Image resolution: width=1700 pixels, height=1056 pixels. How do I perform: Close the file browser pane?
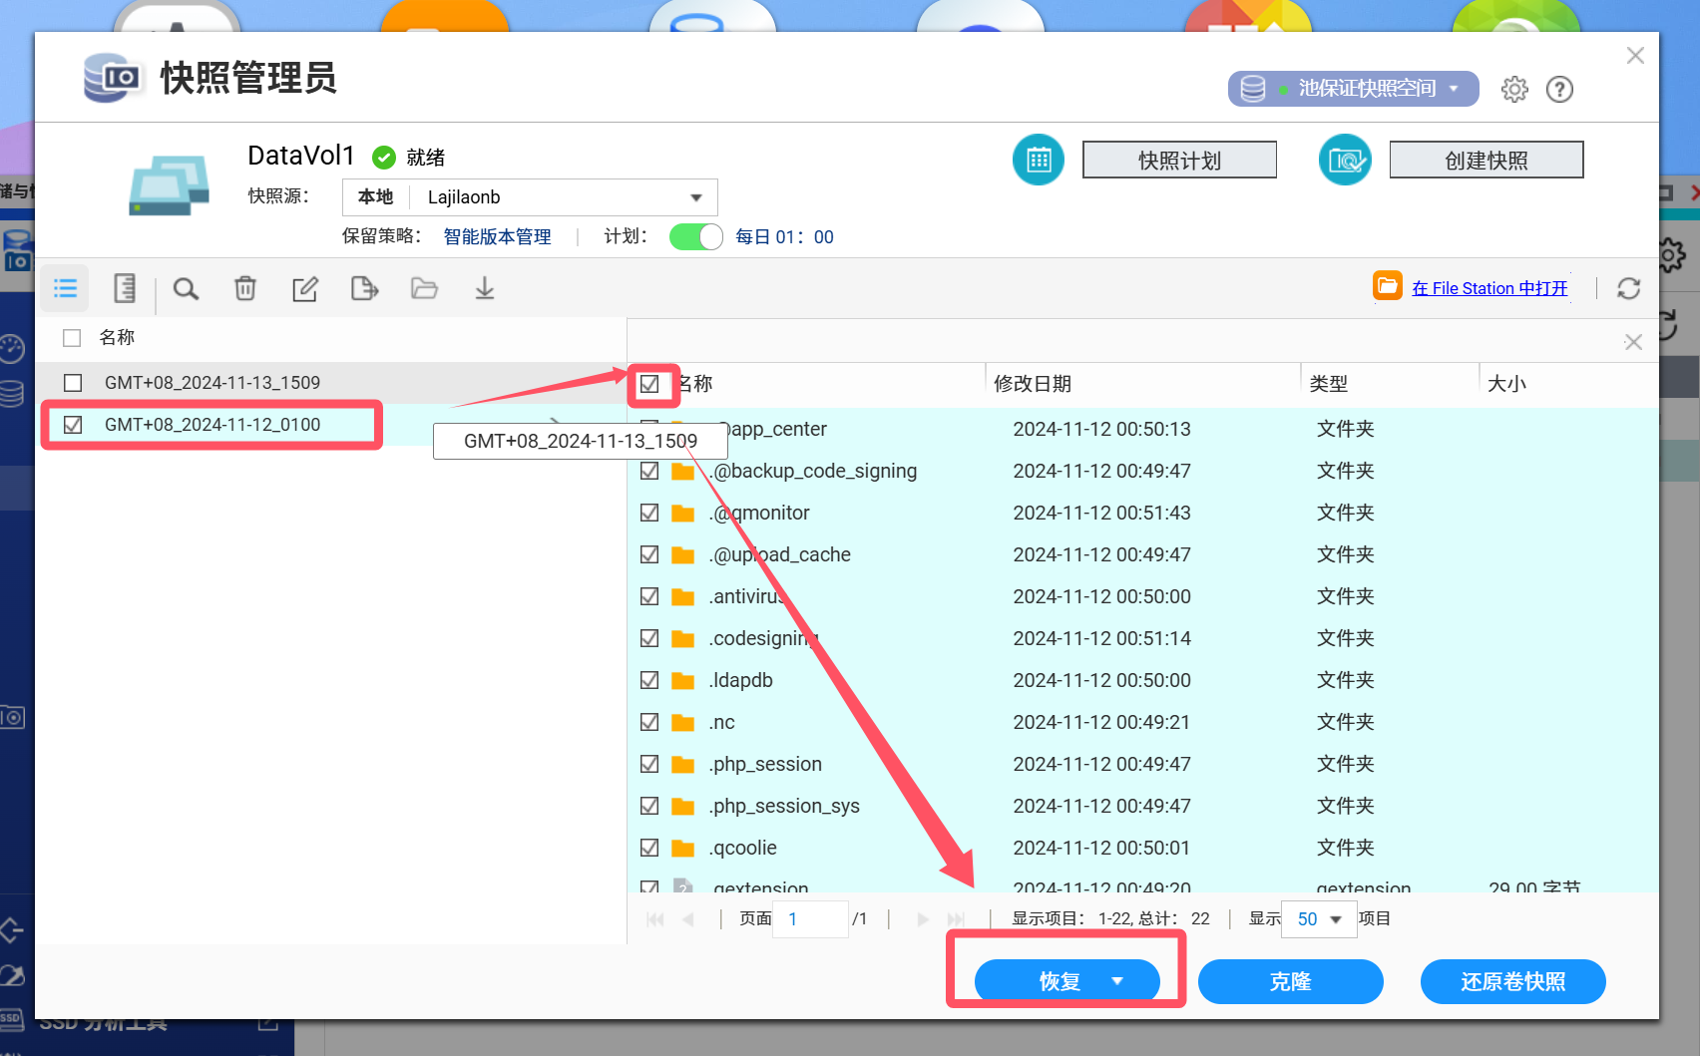click(1633, 342)
